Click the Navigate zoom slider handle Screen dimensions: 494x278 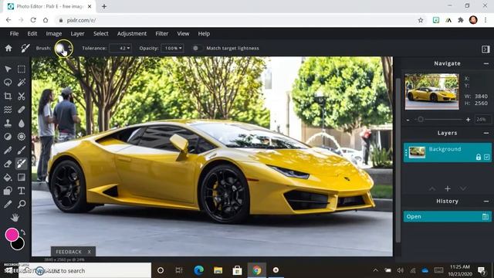tap(420, 120)
